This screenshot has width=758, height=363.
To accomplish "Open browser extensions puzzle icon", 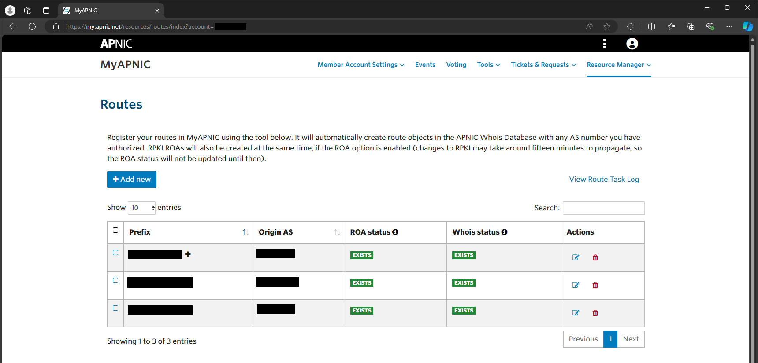I will pos(630,26).
